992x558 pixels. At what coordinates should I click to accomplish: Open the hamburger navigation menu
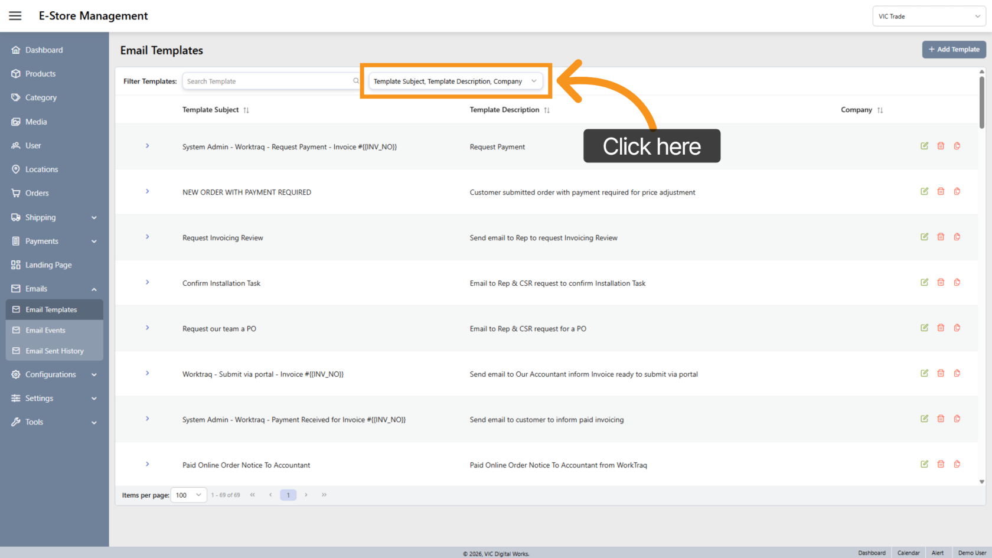(x=15, y=16)
